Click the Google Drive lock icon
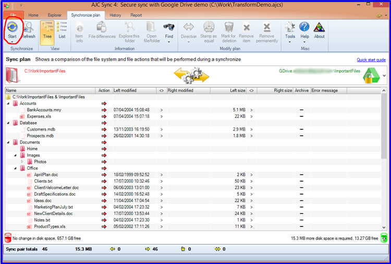 371,75
